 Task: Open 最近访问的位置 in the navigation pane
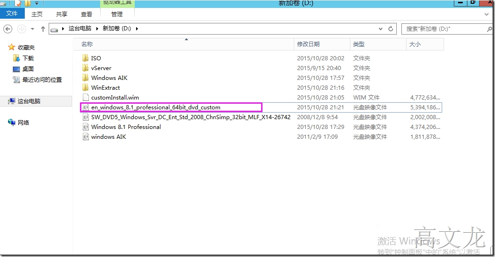pyautogui.click(x=42, y=80)
